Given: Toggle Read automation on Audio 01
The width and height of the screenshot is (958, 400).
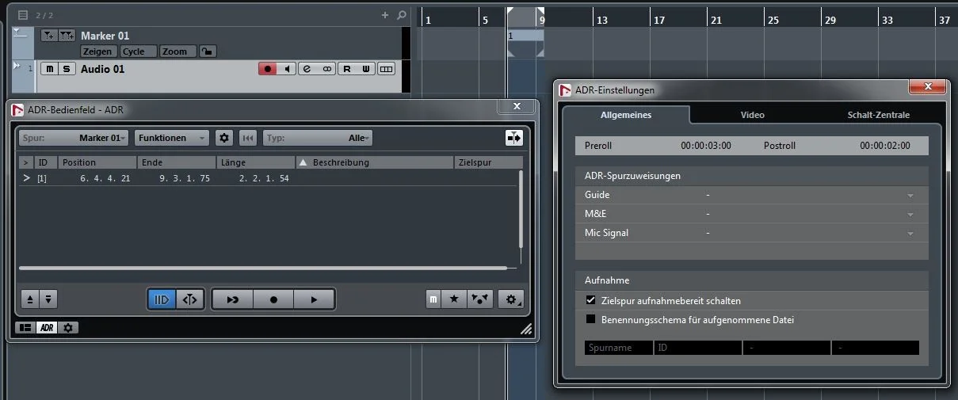Looking at the screenshot, I should pyautogui.click(x=347, y=69).
